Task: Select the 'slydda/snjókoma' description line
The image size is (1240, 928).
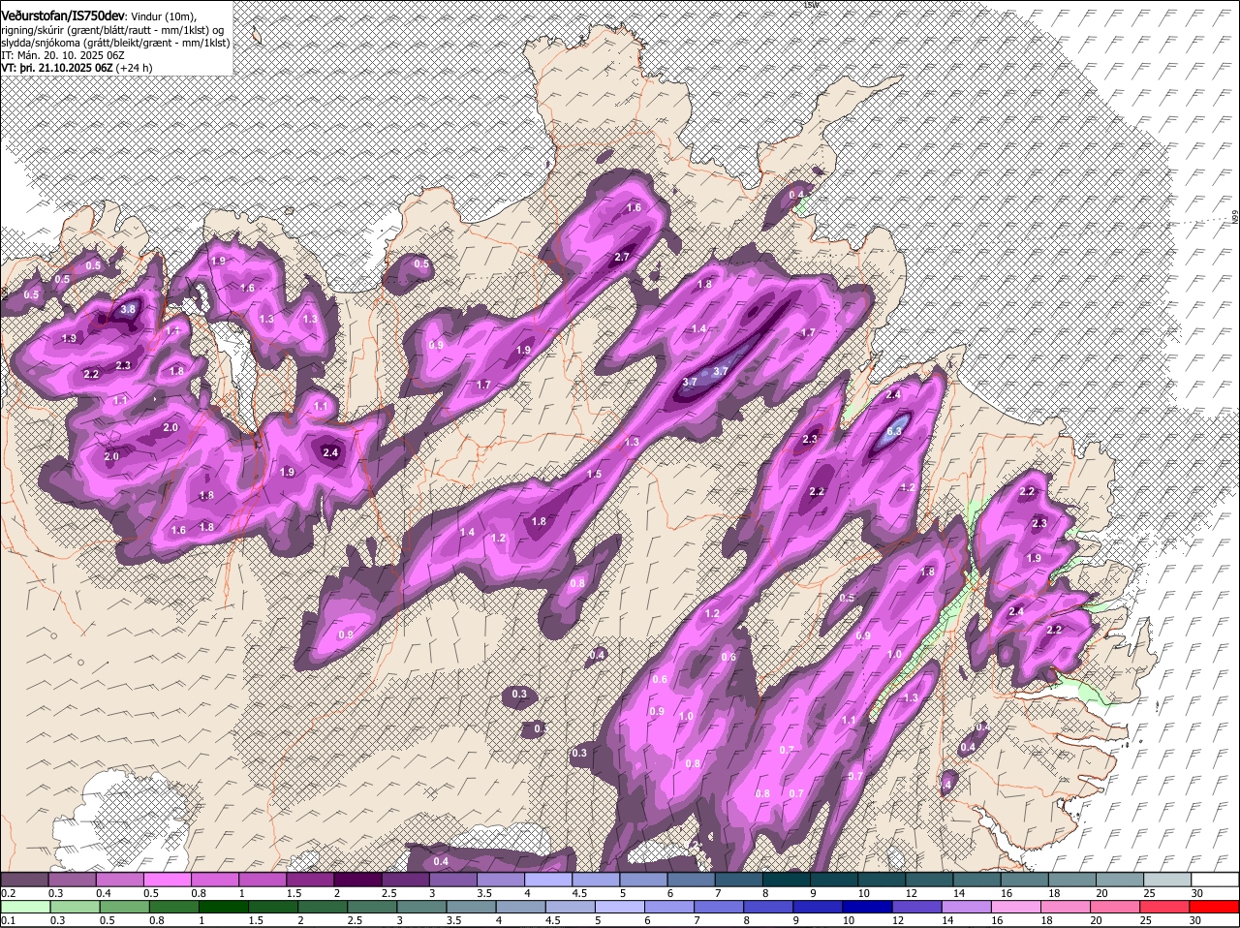Action: 115,43
